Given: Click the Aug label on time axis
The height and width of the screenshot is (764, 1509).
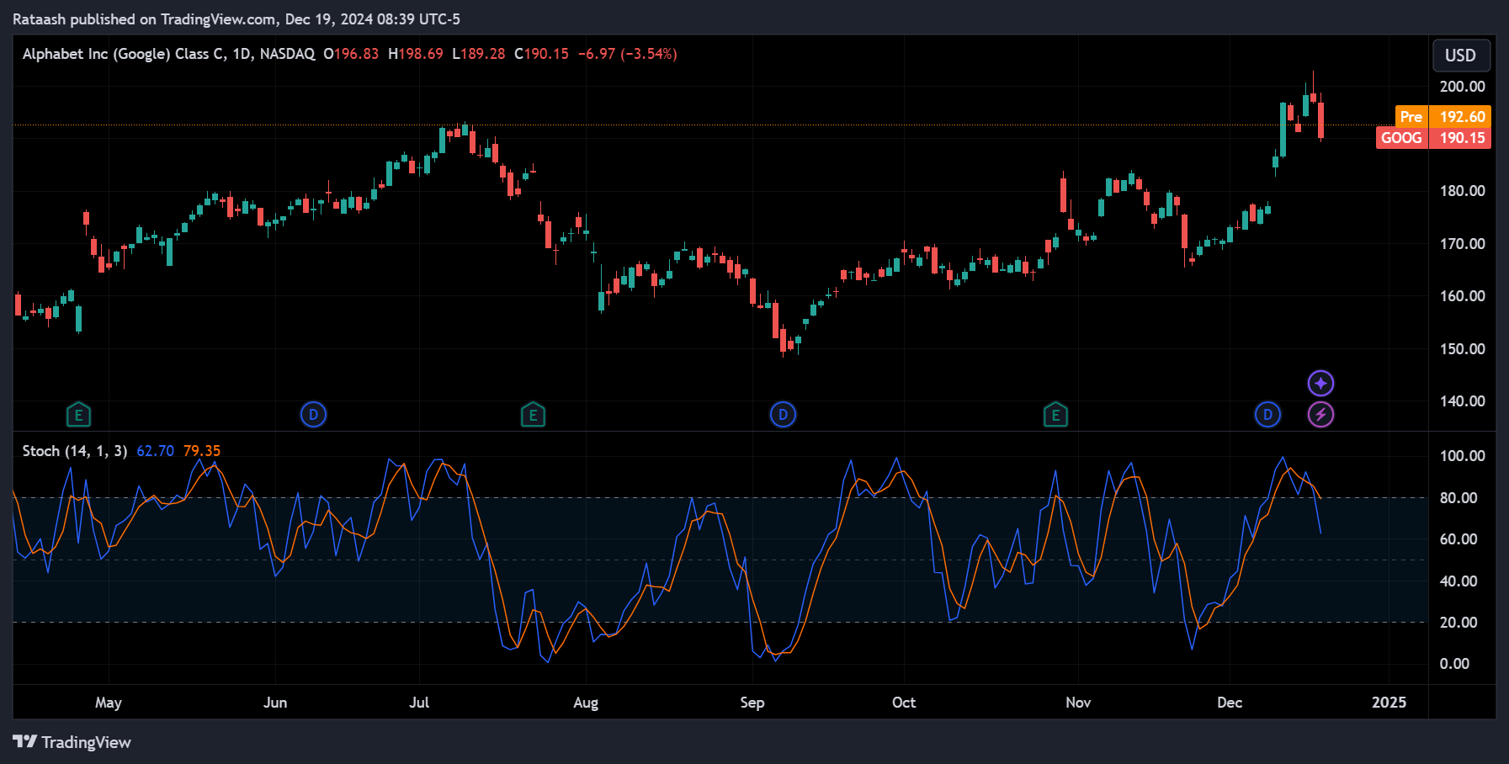Looking at the screenshot, I should [586, 703].
